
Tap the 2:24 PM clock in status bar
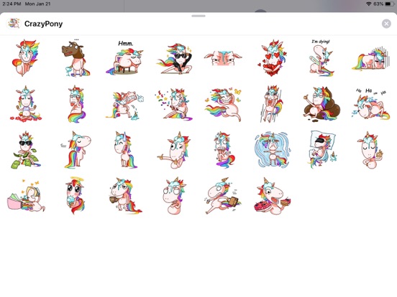12,4
